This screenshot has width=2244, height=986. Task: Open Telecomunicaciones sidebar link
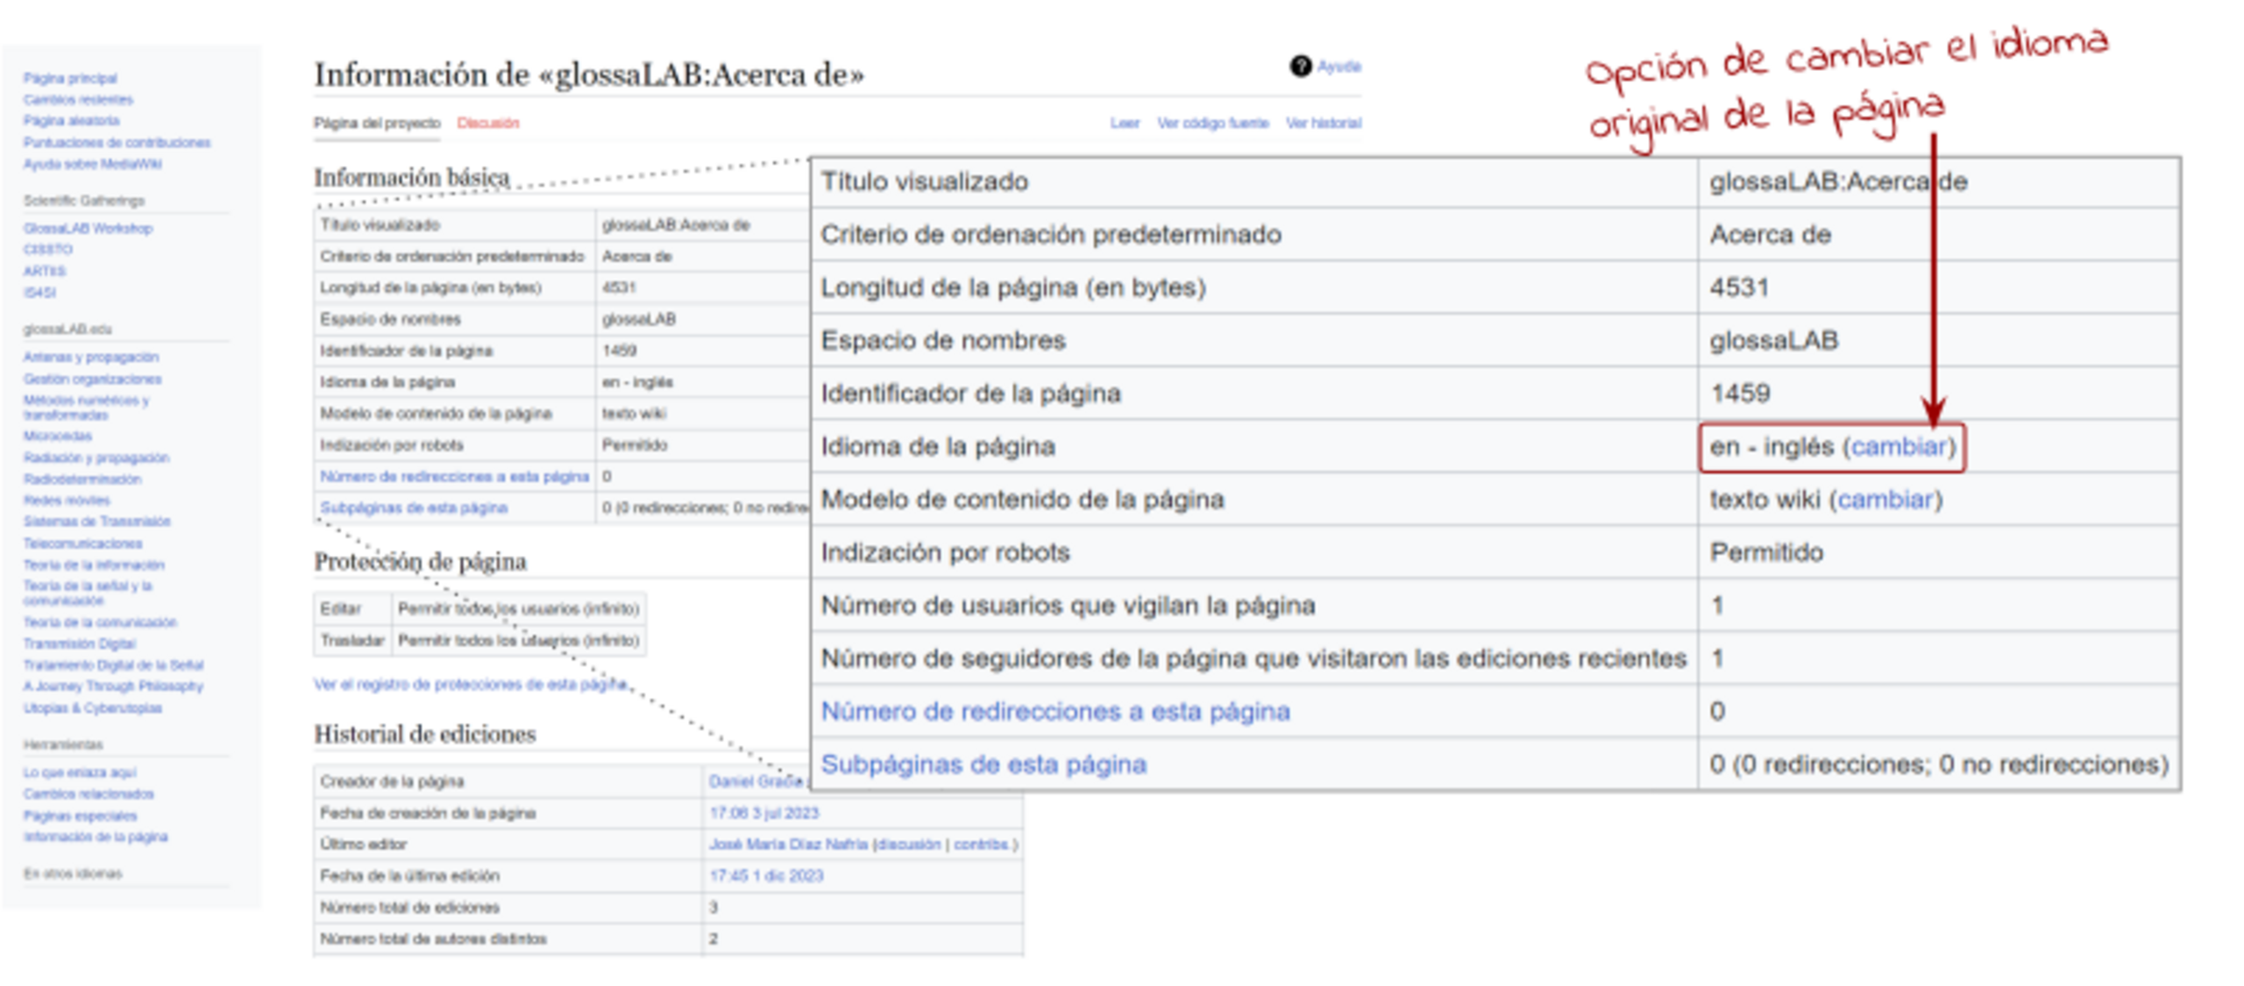83,543
